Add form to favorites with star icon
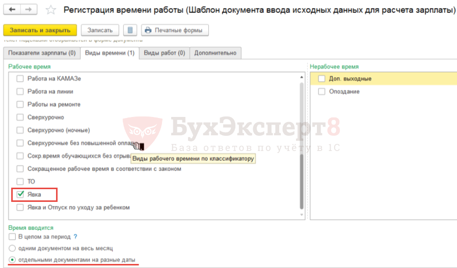The height and width of the screenshot is (268, 457). click(50, 10)
